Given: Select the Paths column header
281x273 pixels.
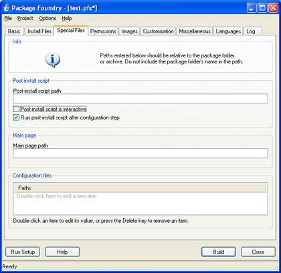Looking at the screenshot, I should tap(140, 188).
